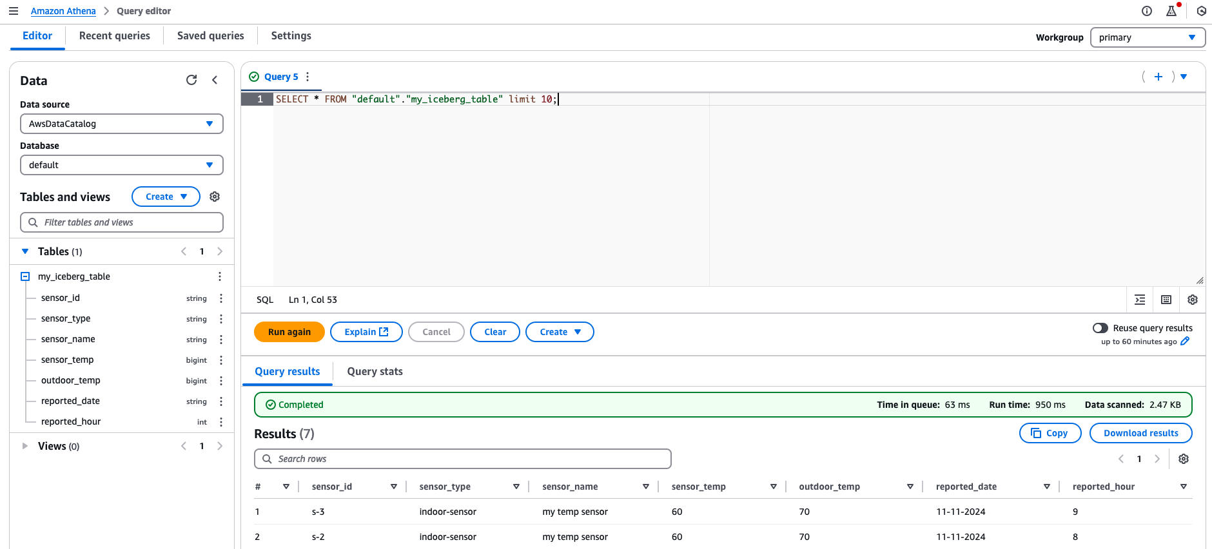Switch to the Recent queries tab
The width and height of the screenshot is (1212, 549).
pos(115,36)
